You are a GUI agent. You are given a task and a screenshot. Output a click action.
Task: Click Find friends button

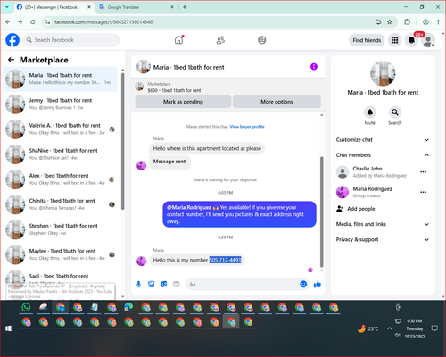[367, 40]
